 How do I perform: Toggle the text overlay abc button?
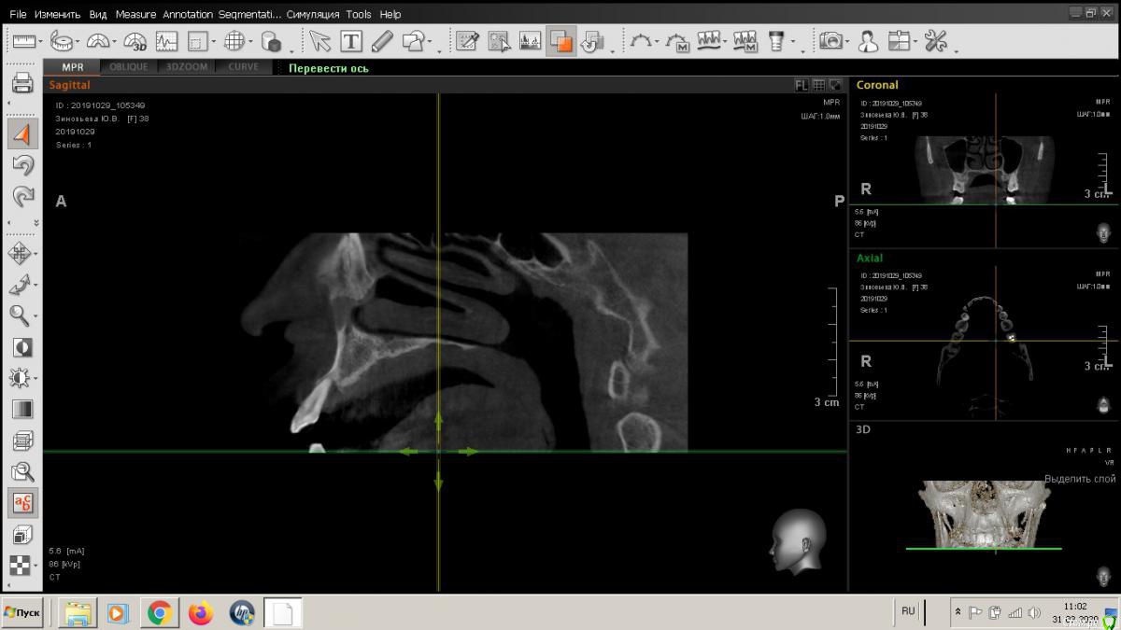tap(22, 503)
